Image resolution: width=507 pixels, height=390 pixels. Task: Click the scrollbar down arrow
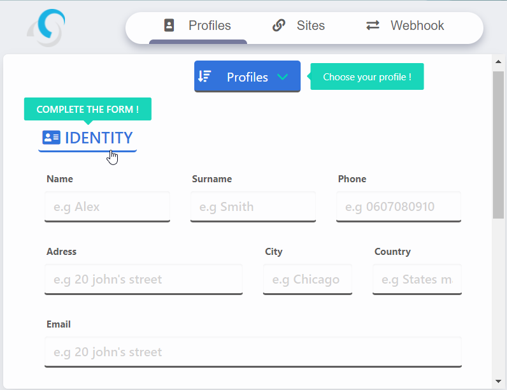[498, 380]
